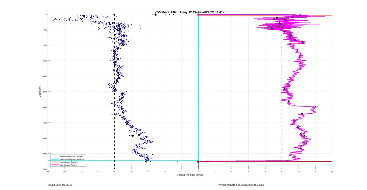Image resolution: width=367 pixels, height=190 pixels.
Task: Click the magenta line sample in the legend
Action: pos(55,165)
